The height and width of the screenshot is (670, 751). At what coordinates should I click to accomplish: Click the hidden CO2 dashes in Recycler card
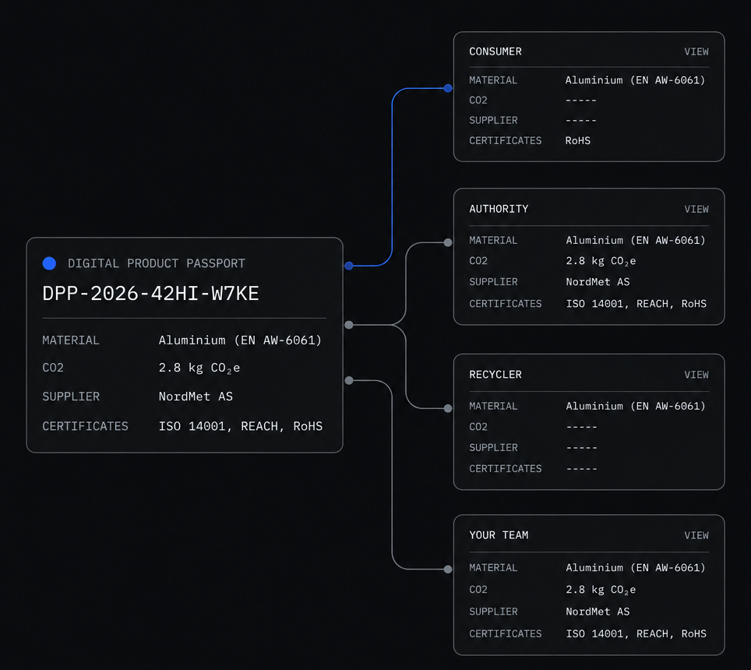pos(581,427)
